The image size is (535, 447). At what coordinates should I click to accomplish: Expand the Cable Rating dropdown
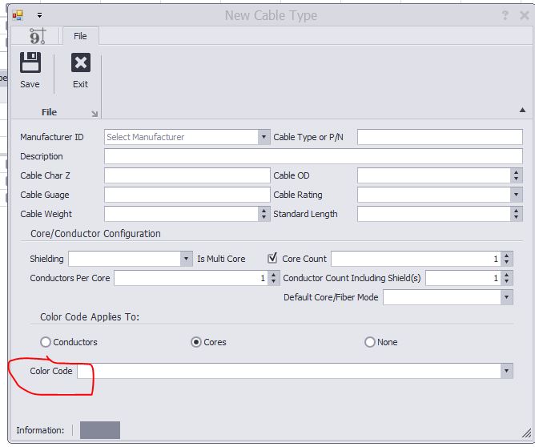(x=516, y=195)
